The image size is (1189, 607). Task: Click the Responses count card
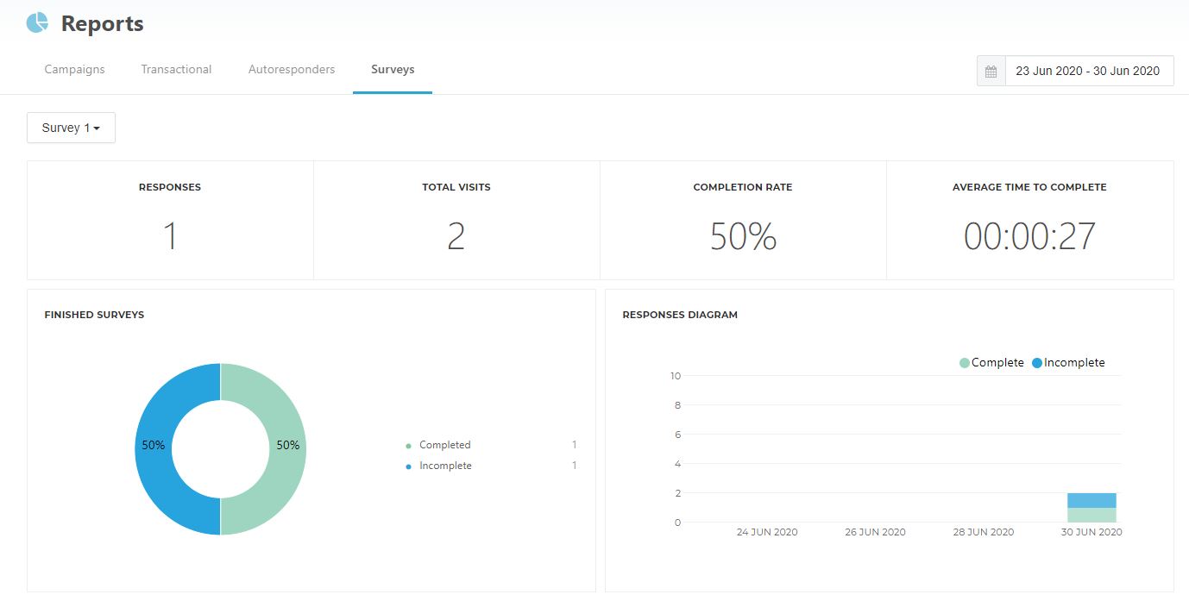click(x=170, y=220)
